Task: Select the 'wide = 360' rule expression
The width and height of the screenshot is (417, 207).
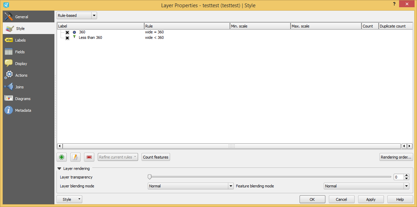Action: 154,32
